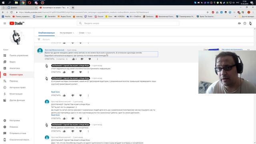The height and width of the screenshot is (144, 256).
Task: Open the Twitch bookmark
Action: pyautogui.click(x=88, y=16)
